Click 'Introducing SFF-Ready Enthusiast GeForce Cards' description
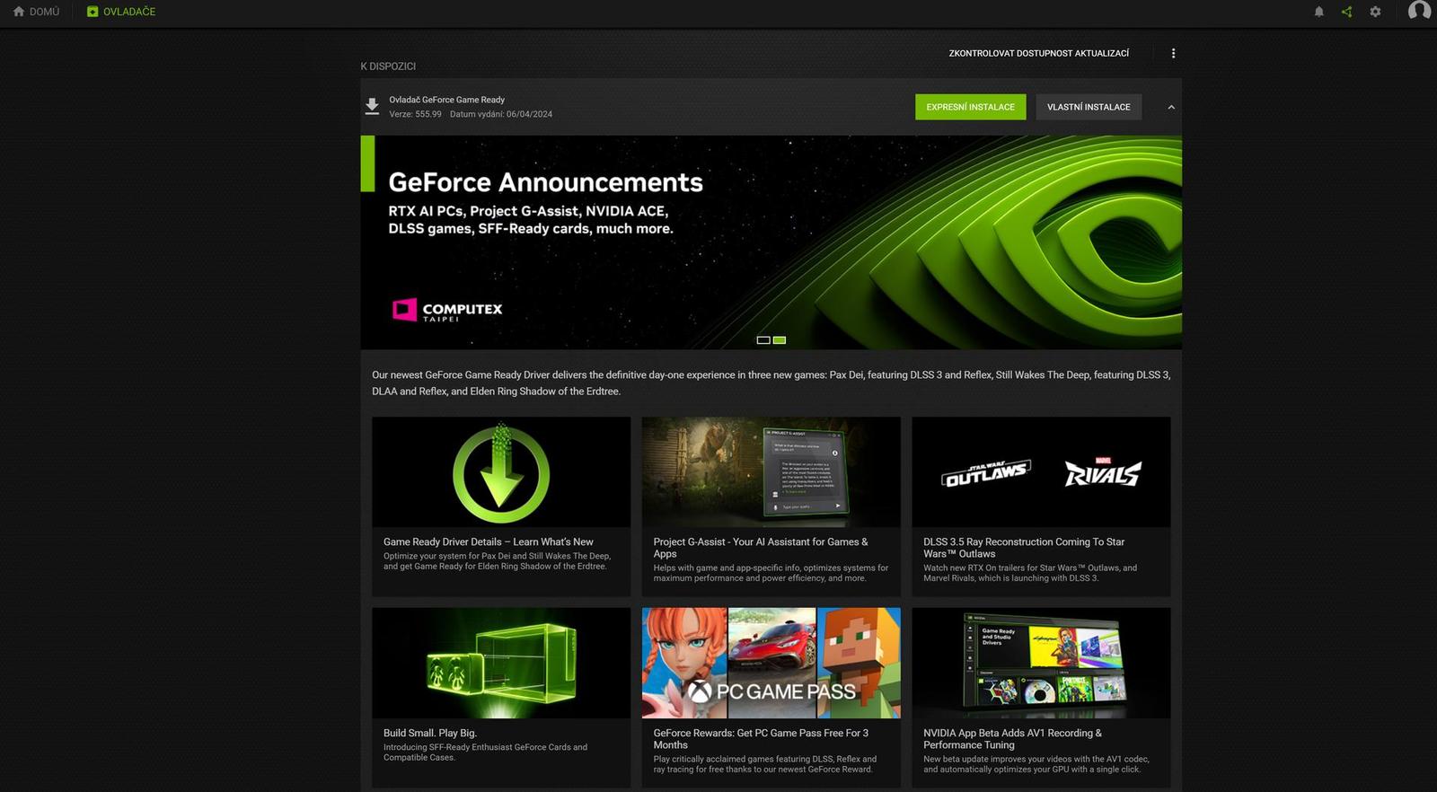Image resolution: width=1437 pixels, height=792 pixels. pyautogui.click(x=485, y=752)
